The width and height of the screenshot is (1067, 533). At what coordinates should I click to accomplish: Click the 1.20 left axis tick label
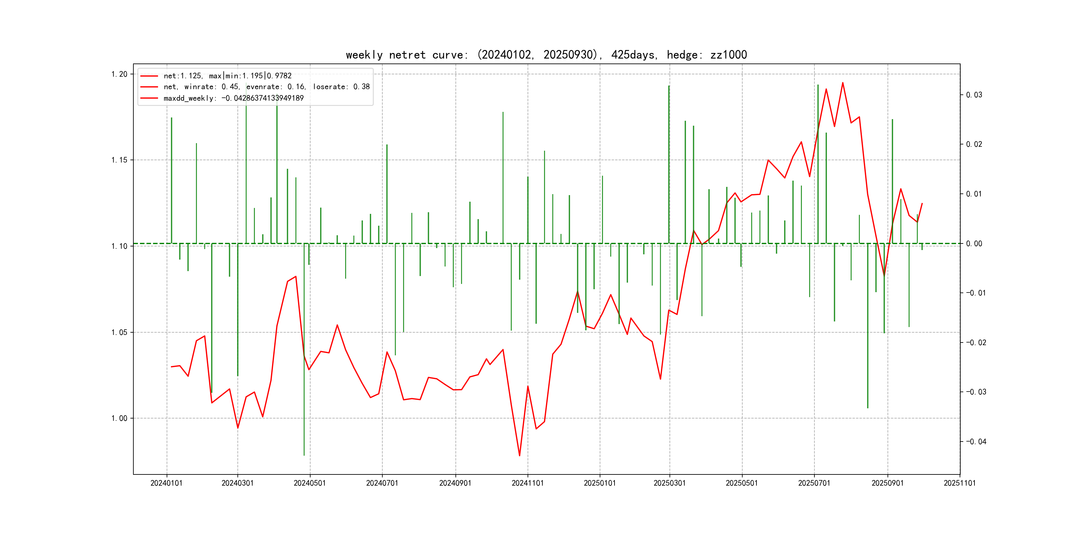click(119, 74)
